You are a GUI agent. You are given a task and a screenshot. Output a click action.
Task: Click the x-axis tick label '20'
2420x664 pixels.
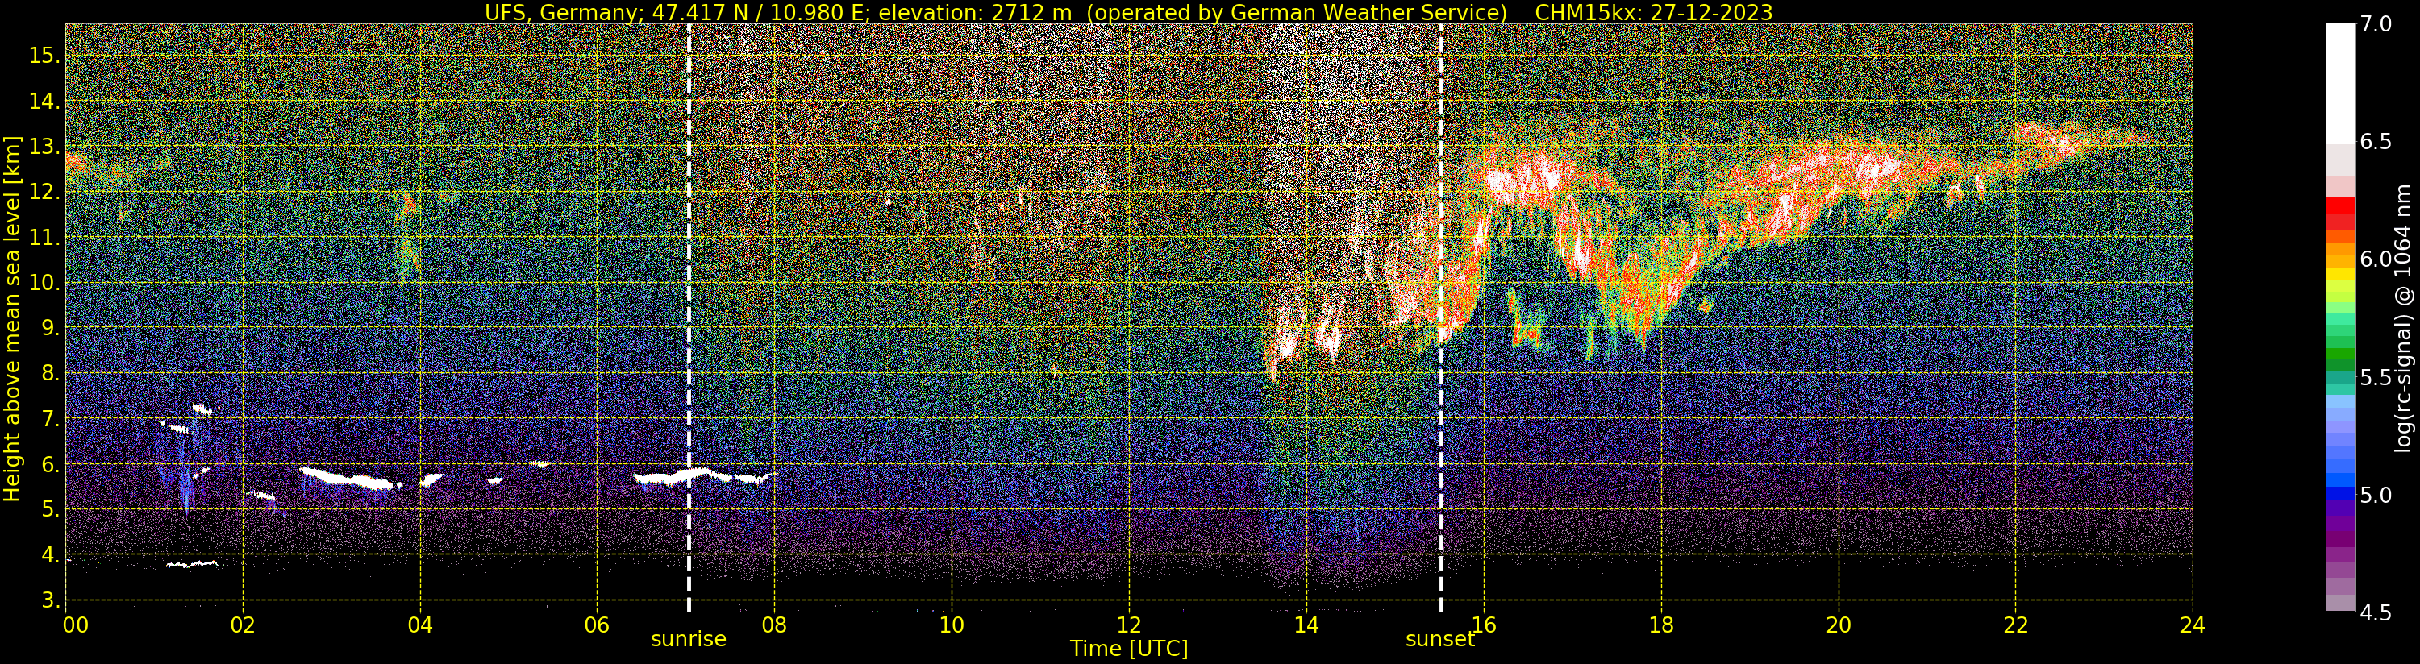coord(1839,625)
